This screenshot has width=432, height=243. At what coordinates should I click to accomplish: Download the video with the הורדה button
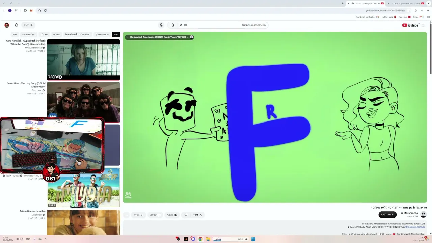click(138, 215)
